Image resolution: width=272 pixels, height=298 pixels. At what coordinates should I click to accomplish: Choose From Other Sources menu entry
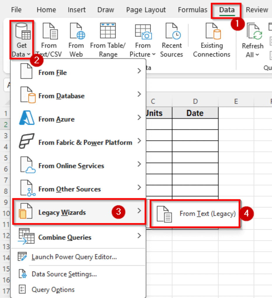tap(78, 189)
